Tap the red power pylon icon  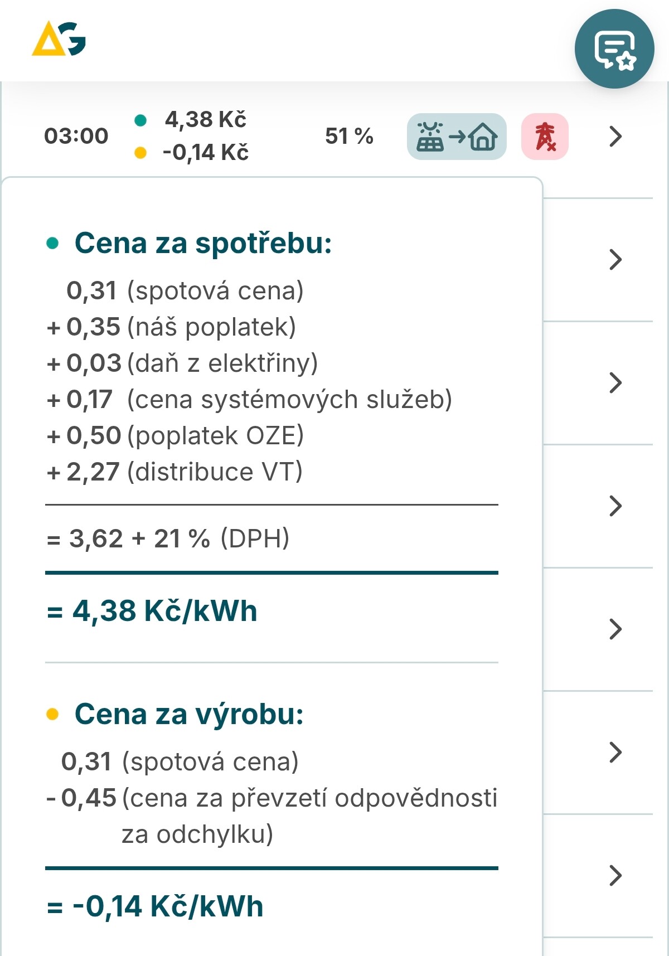[545, 137]
